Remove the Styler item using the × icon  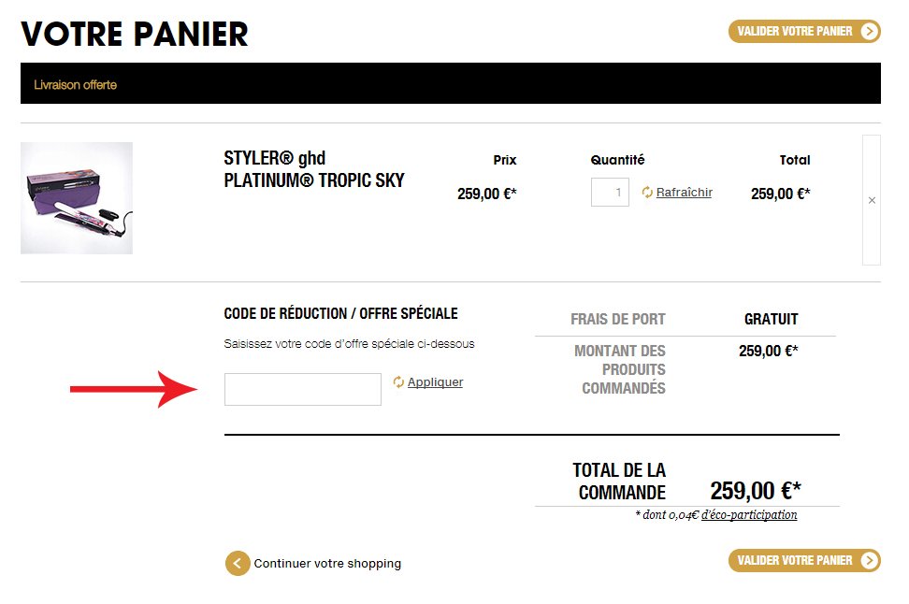(872, 199)
